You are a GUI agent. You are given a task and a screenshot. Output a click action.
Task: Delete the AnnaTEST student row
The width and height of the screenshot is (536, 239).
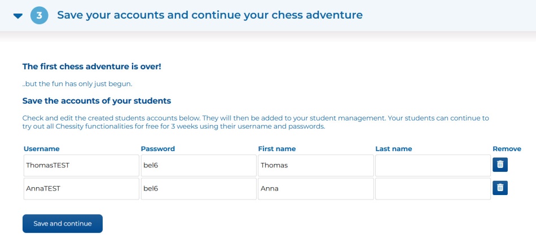[x=500, y=188]
